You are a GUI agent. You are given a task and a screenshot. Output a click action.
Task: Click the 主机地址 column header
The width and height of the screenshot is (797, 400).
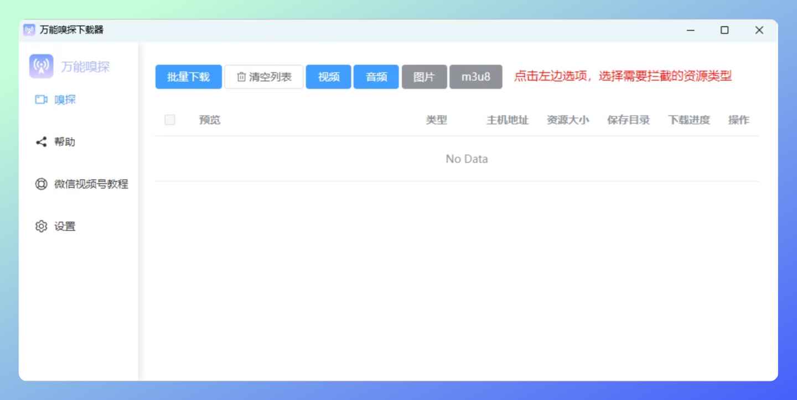507,120
